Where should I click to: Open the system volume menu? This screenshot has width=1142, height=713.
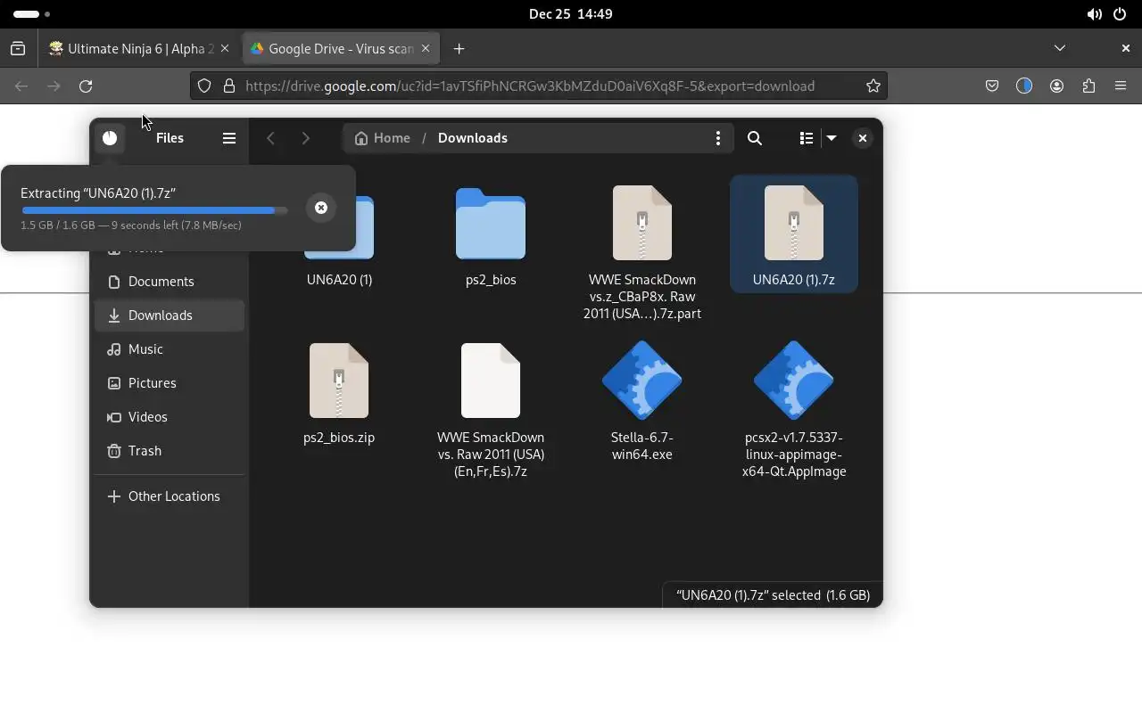click(1094, 14)
